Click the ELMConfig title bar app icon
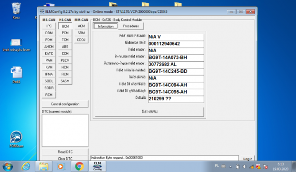 [x=42, y=11]
